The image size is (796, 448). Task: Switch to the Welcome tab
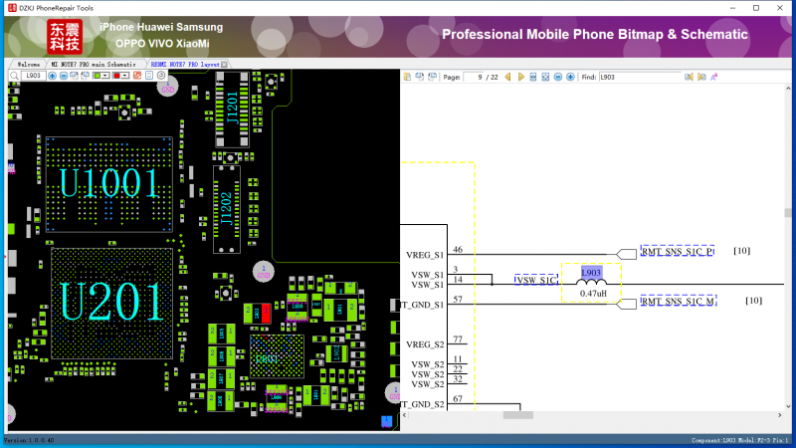tap(28, 64)
